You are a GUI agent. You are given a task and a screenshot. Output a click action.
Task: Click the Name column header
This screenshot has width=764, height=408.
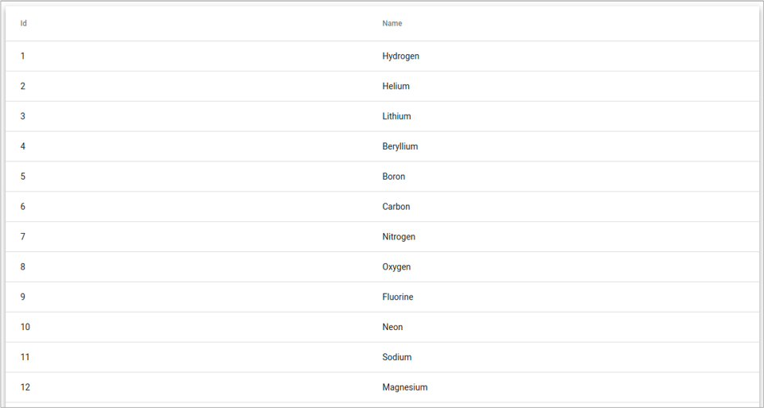[x=392, y=24]
